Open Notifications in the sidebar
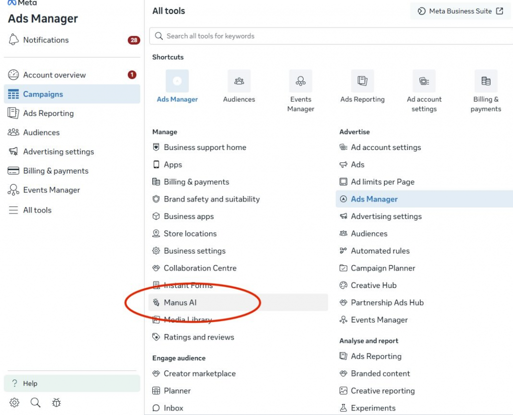 (x=46, y=40)
